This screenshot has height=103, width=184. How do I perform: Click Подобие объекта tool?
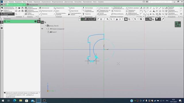pos(170,8)
